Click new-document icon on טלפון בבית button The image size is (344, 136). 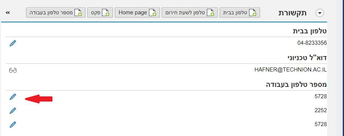click(253, 13)
